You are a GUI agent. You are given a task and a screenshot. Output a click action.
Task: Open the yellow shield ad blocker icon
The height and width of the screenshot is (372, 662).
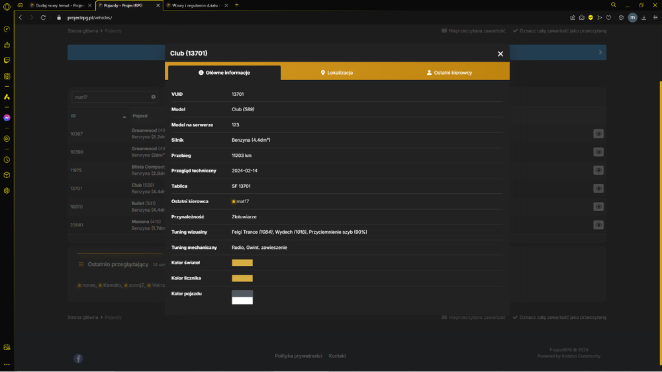[x=591, y=18]
